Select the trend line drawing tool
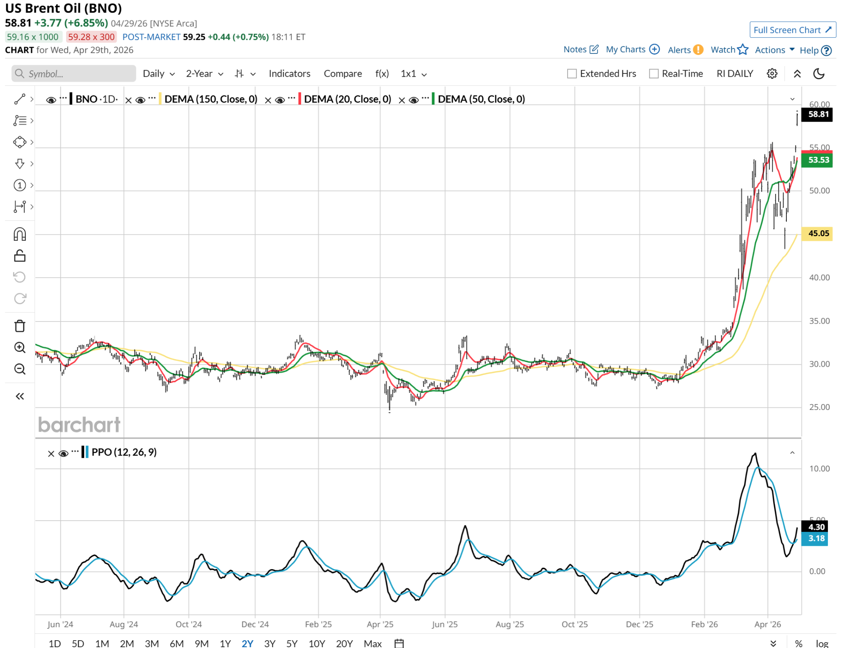 click(20, 99)
